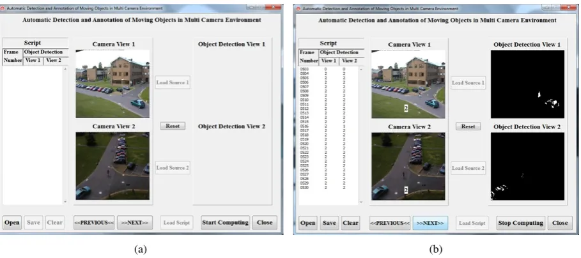Click <<PREVIOUS<< button in window (b)
This screenshot has width=581, height=258.
tap(390, 223)
